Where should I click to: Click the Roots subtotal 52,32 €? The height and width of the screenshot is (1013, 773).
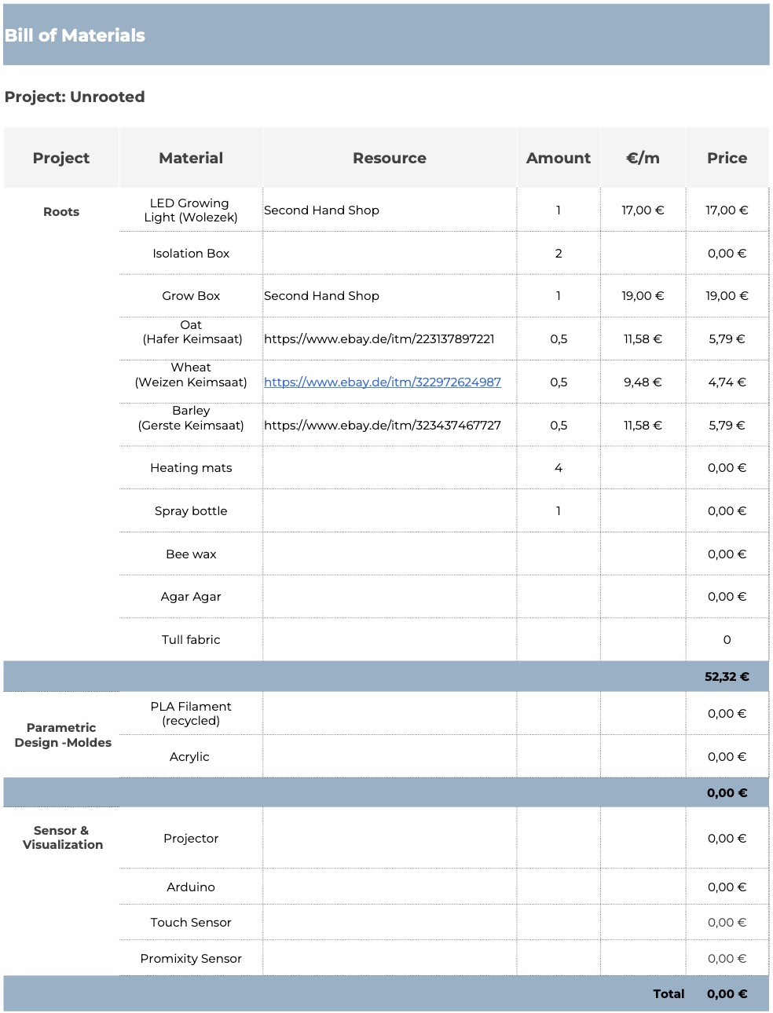click(727, 677)
